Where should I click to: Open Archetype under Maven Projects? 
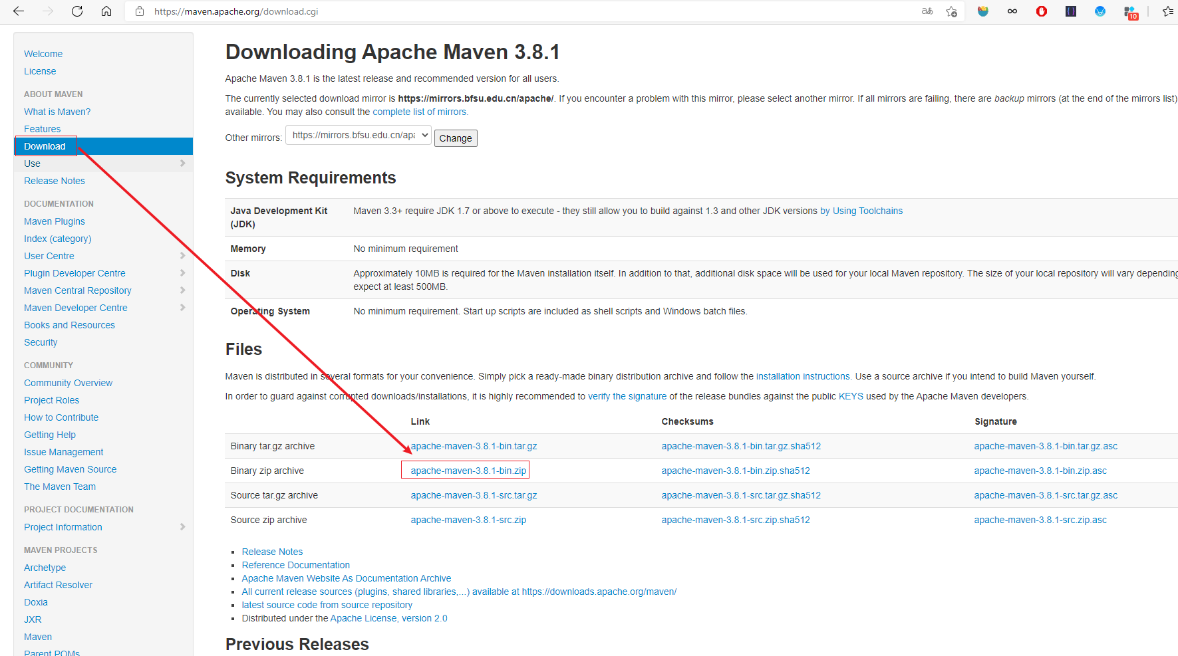tap(45, 568)
